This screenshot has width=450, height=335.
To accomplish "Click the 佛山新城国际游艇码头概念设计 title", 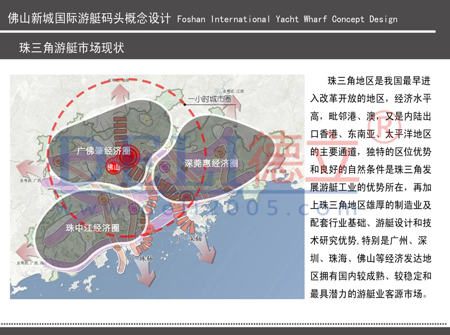I will (89, 19).
